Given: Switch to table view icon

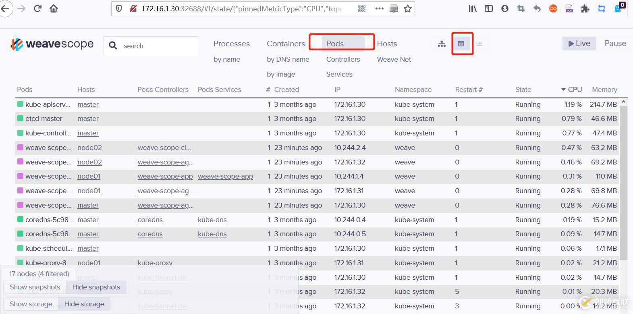Looking at the screenshot, I should coord(461,44).
